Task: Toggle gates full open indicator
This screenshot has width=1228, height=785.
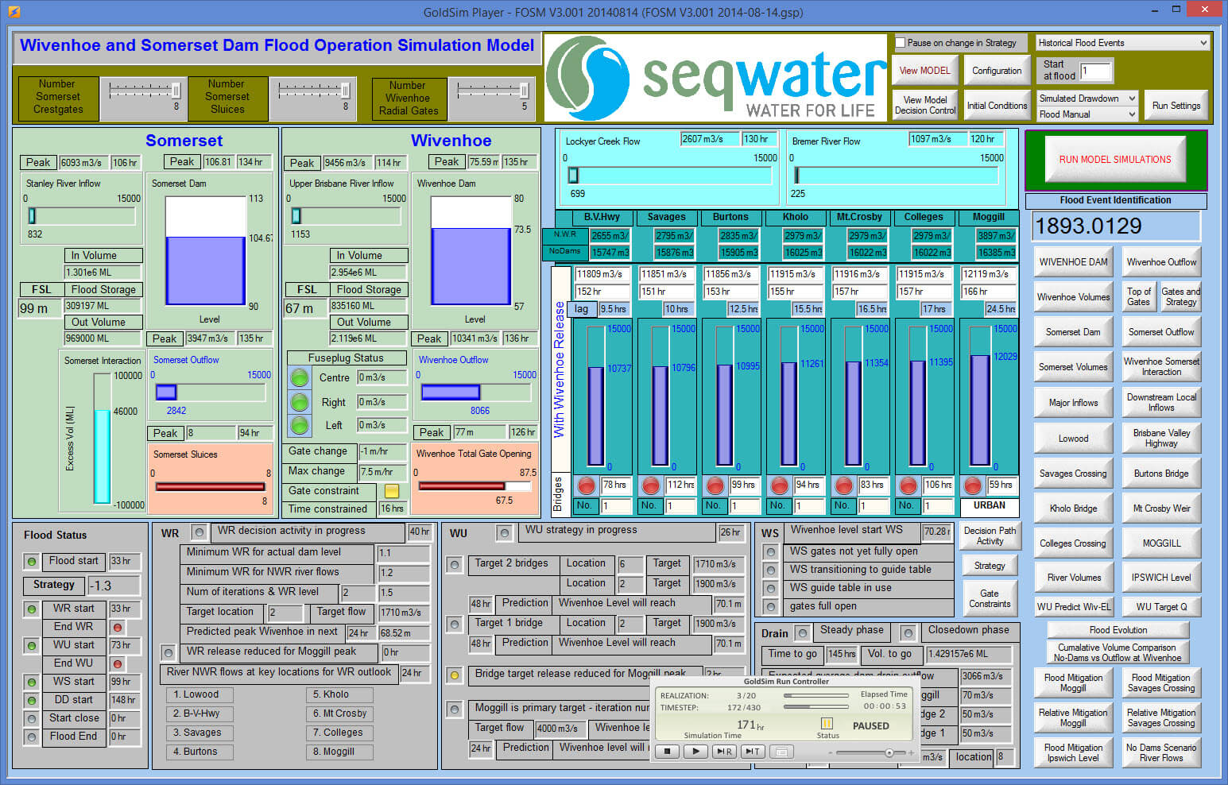Action: [x=769, y=607]
